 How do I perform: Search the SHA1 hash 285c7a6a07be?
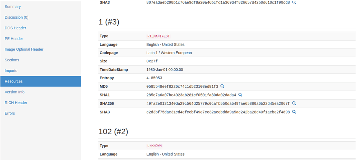pyautogui.click(x=240, y=95)
